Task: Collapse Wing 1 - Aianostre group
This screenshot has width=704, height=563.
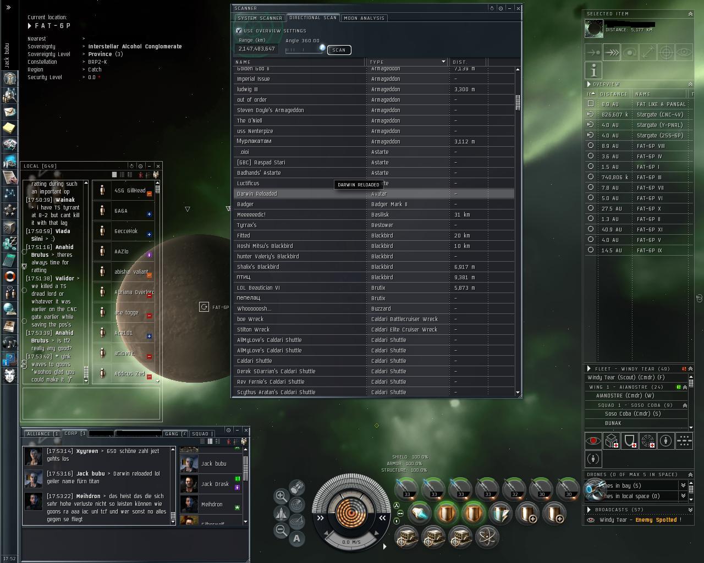Action: tap(685, 387)
